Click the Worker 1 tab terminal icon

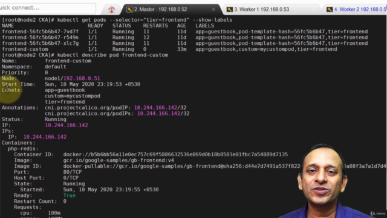tap(230, 10)
